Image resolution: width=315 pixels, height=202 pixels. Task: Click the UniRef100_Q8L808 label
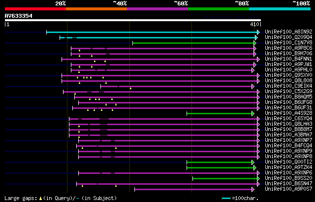pos(288,81)
